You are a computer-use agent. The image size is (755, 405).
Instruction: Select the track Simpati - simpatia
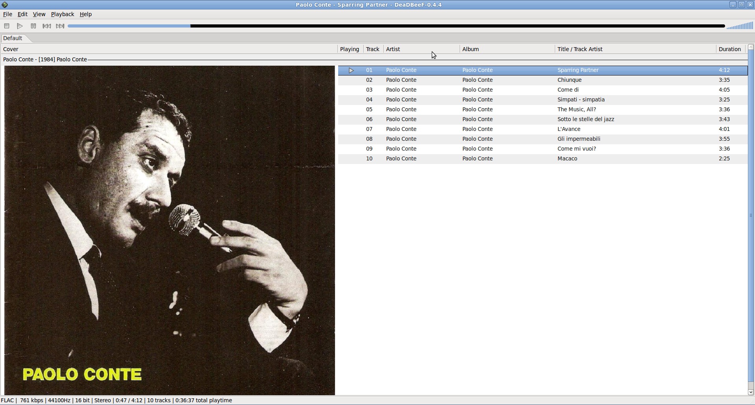coord(543,99)
